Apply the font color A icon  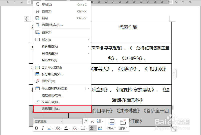(x=66, y=128)
